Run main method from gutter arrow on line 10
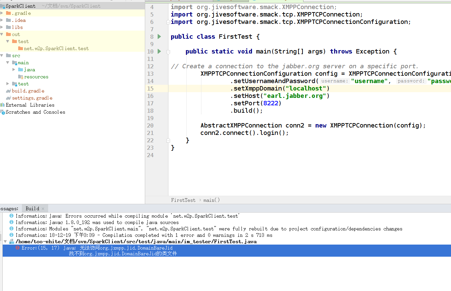The width and height of the screenshot is (451, 291). 159,51
